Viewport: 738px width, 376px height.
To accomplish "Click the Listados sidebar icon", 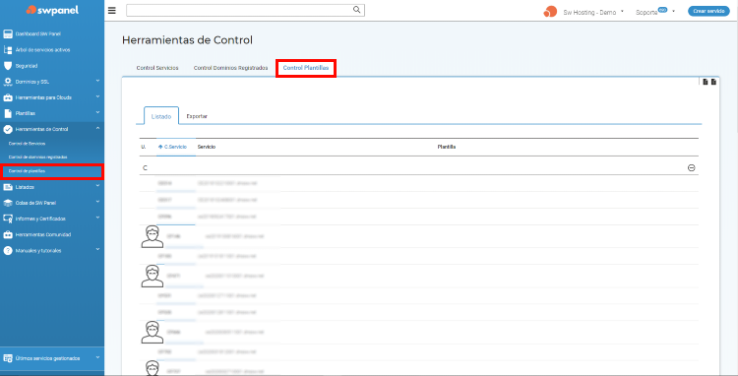I will [7, 187].
